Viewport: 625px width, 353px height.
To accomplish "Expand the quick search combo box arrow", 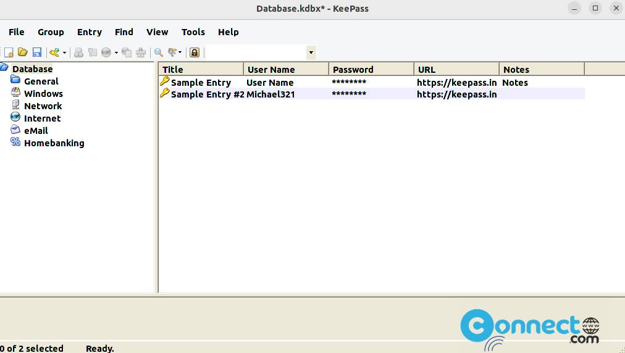I will click(x=311, y=52).
